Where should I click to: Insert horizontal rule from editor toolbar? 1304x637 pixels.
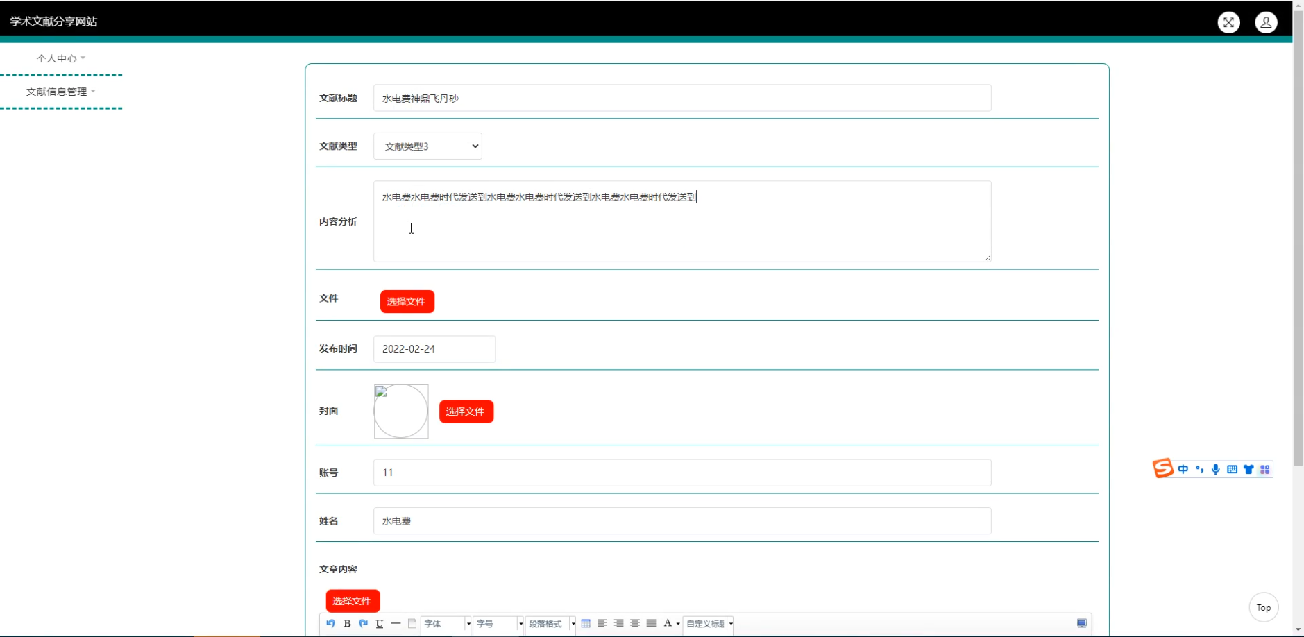(x=396, y=623)
